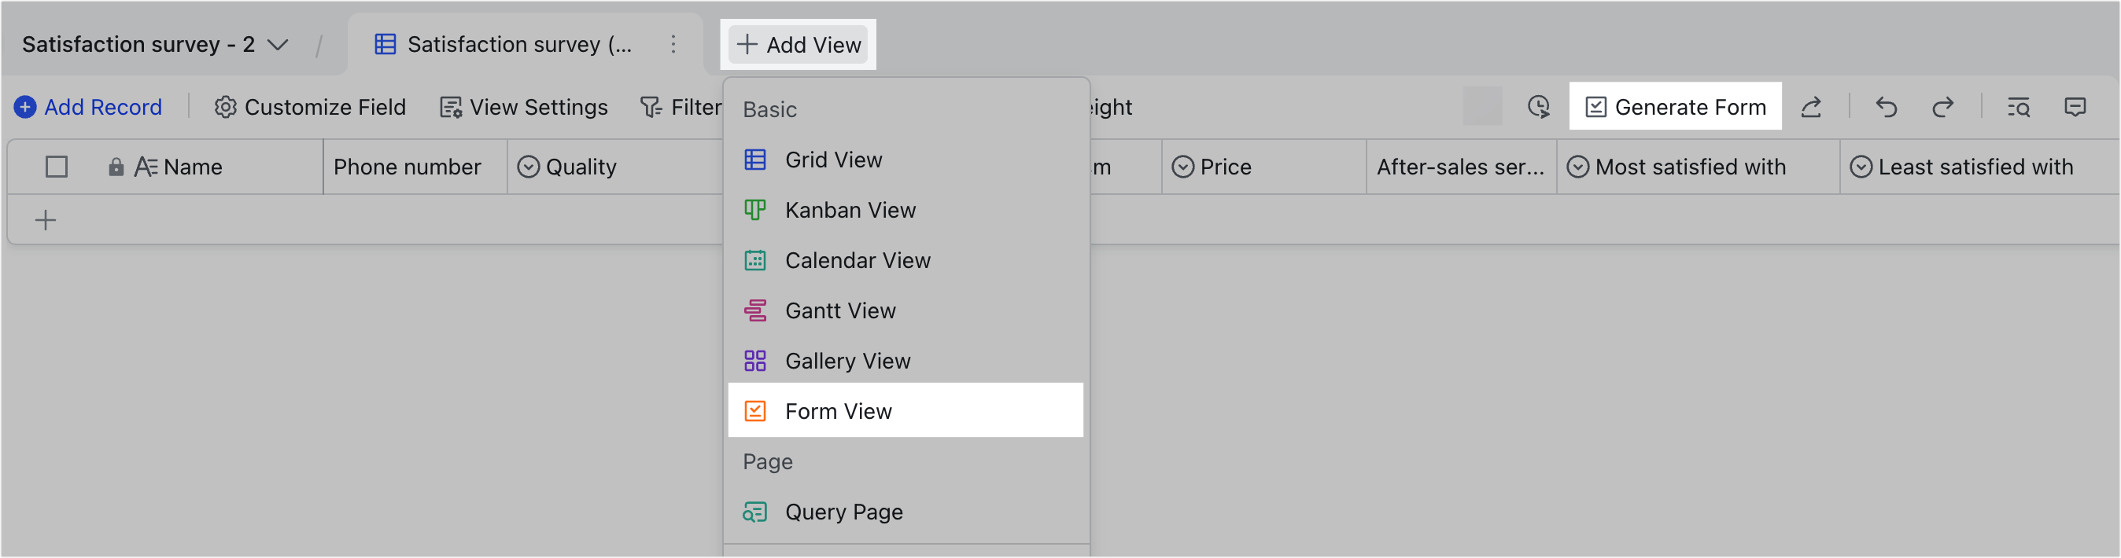
Task: Open the Filter funnel icon
Action: click(x=650, y=106)
